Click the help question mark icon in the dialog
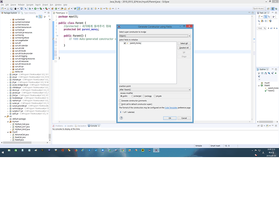 click(121, 118)
